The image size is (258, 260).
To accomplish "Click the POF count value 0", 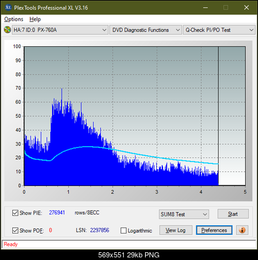I will point(51,230).
